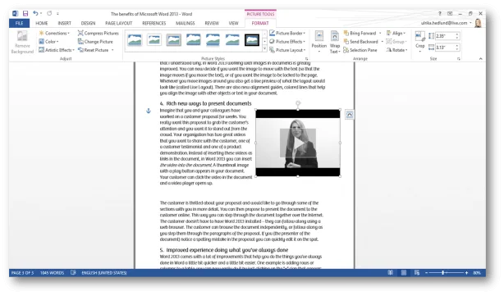This screenshot has height=296, width=504.
Task: Click the rotation handle above the image
Action: tap(298, 103)
